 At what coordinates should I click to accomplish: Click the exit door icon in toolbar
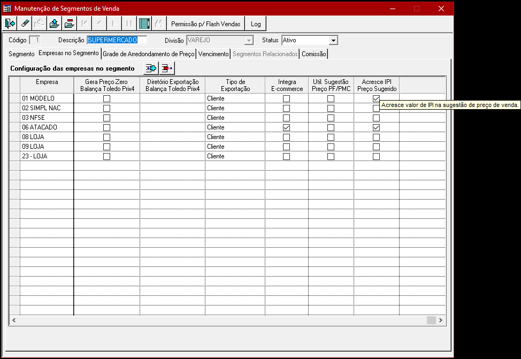pos(10,24)
